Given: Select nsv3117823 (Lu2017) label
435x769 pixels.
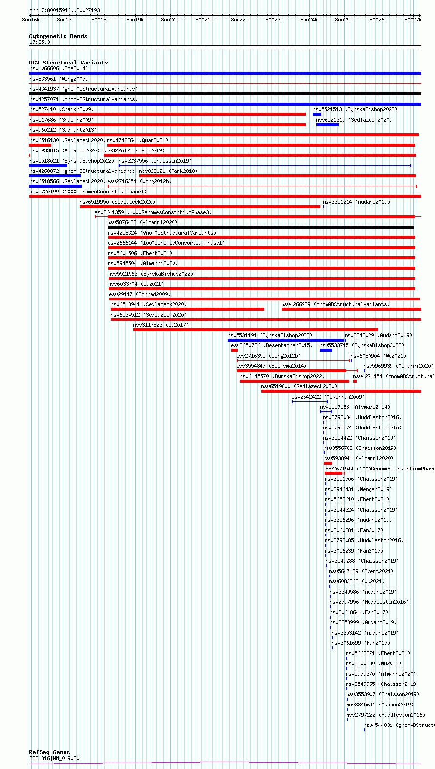Looking at the screenshot, I should pos(161,325).
